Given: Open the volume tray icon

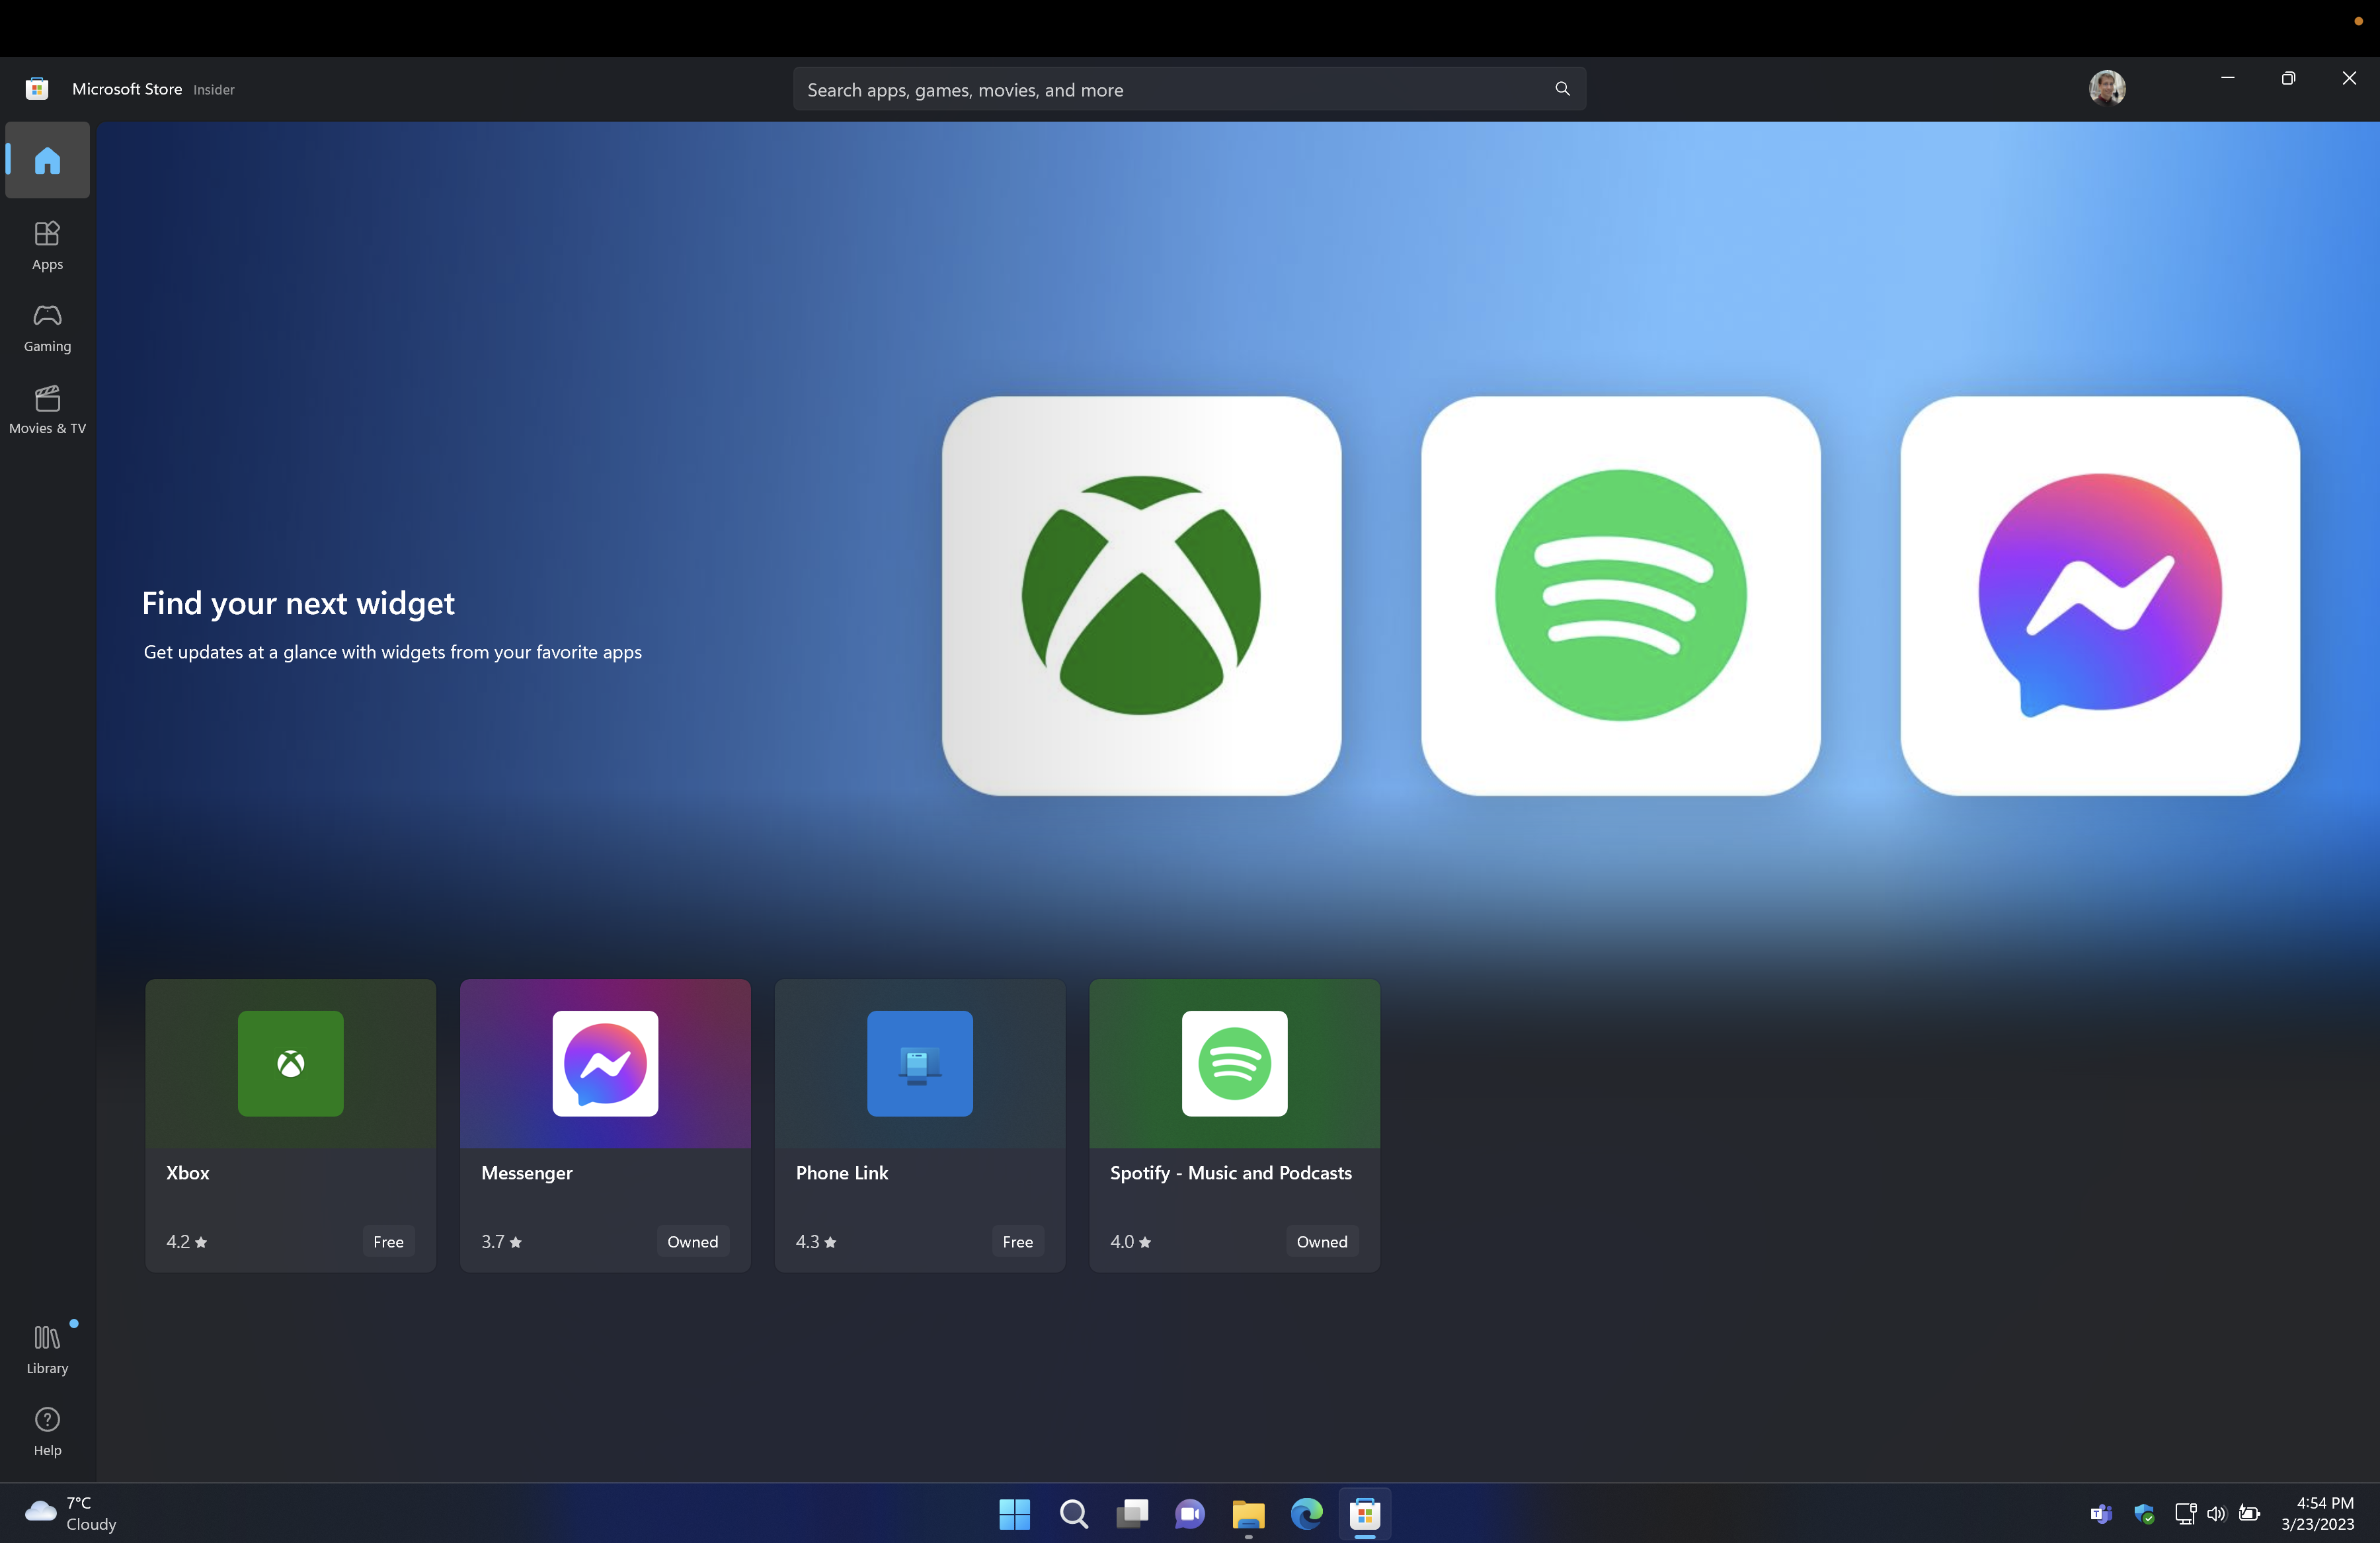Looking at the screenshot, I should pyautogui.click(x=2216, y=1513).
